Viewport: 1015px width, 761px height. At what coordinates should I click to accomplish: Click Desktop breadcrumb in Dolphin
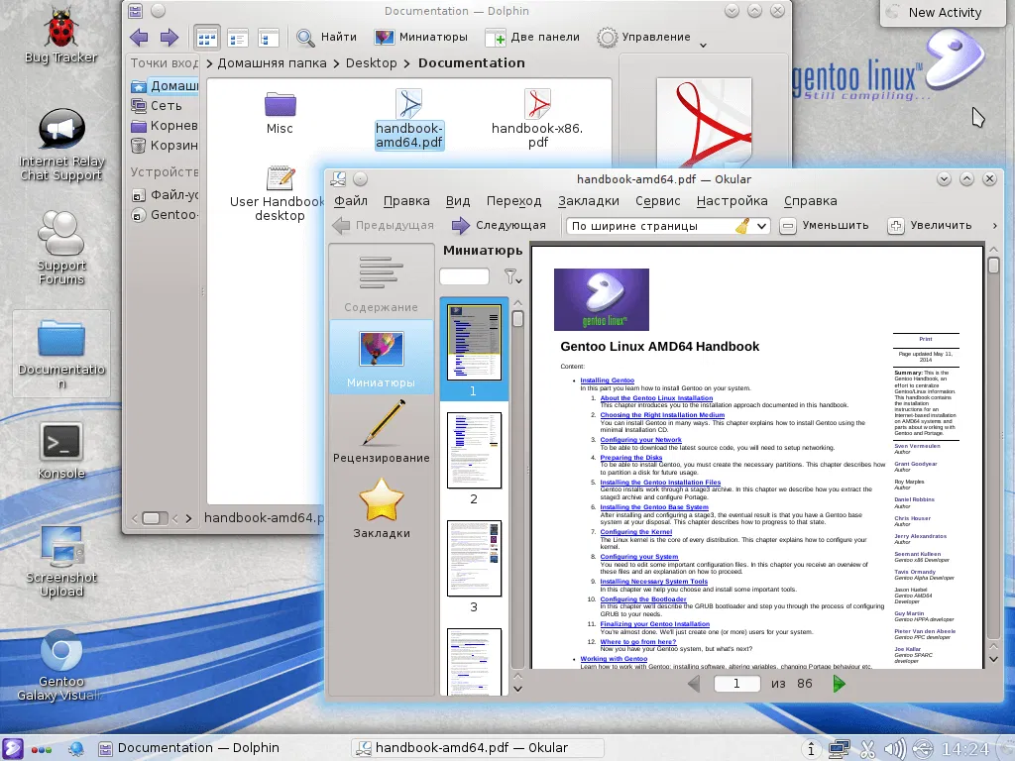[371, 63]
